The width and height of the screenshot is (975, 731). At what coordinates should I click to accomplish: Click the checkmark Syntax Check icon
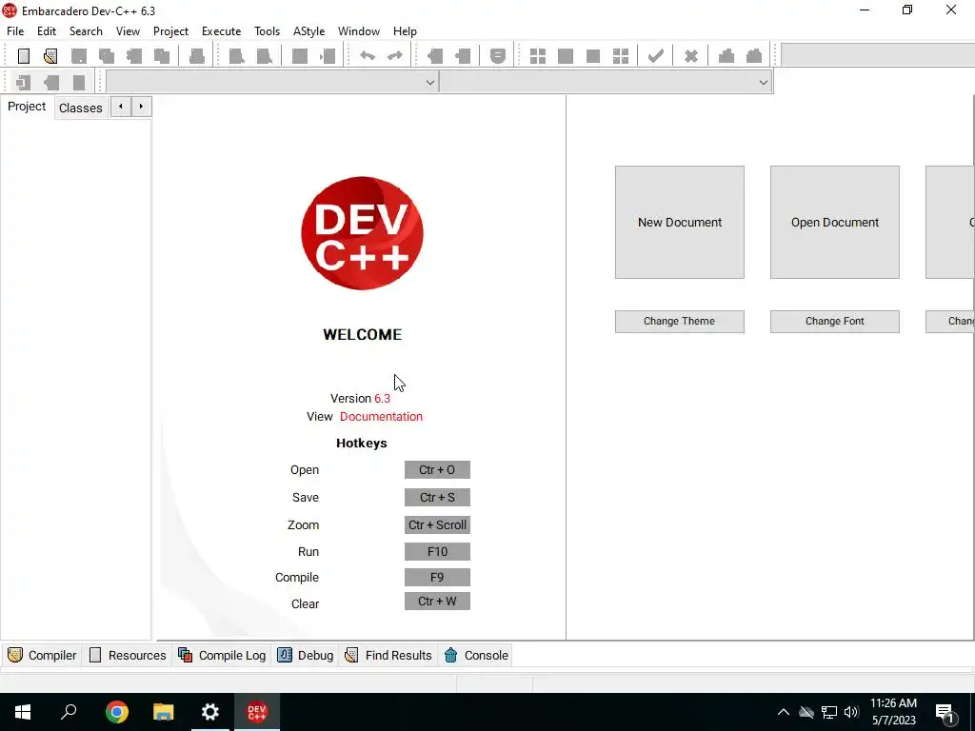pos(655,56)
